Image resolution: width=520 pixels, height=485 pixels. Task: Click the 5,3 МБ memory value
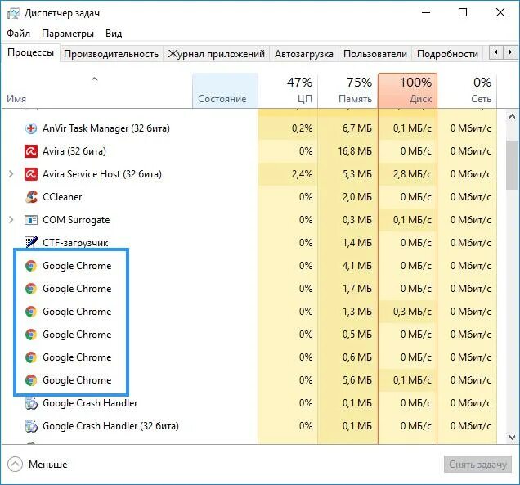click(x=356, y=174)
